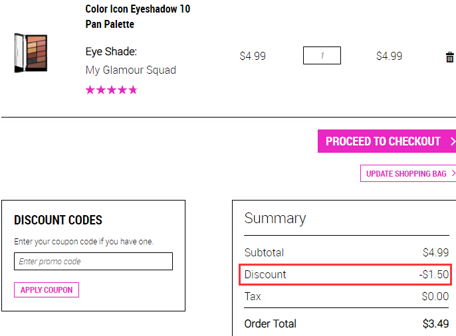
Task: Click the Tax amount $0.00
Action: pyautogui.click(x=435, y=297)
